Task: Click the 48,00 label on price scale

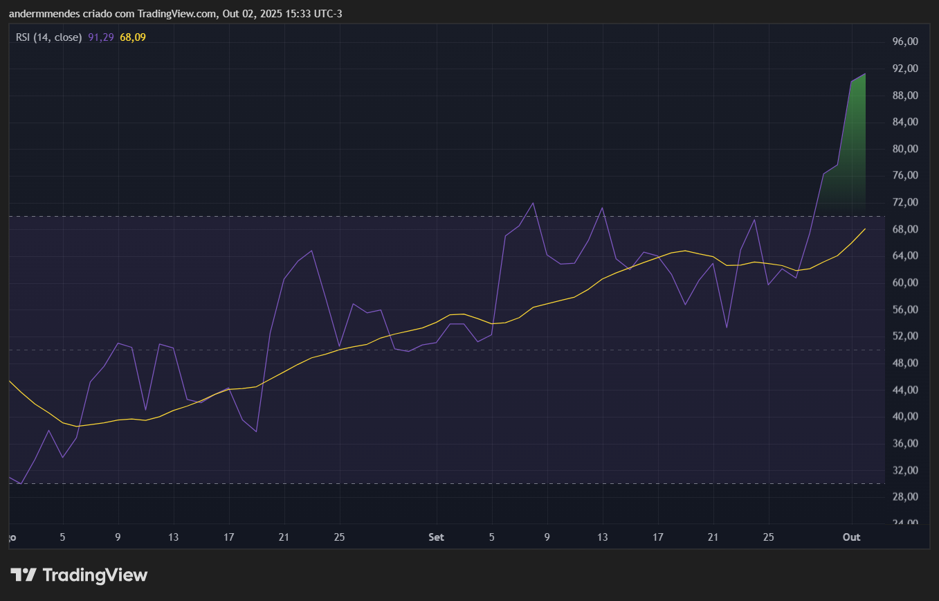Action: pos(905,363)
